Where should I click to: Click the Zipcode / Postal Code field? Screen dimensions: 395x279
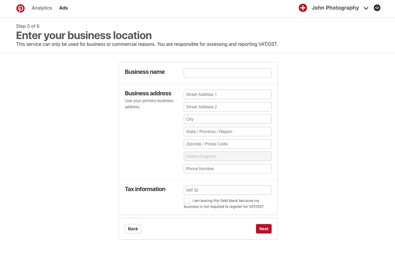tap(227, 144)
